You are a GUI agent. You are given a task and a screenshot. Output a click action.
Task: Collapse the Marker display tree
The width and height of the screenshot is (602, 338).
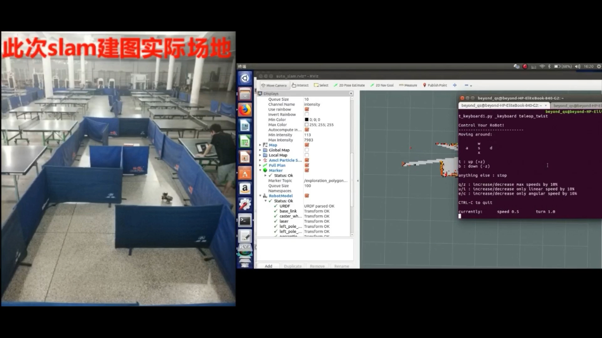(260, 170)
